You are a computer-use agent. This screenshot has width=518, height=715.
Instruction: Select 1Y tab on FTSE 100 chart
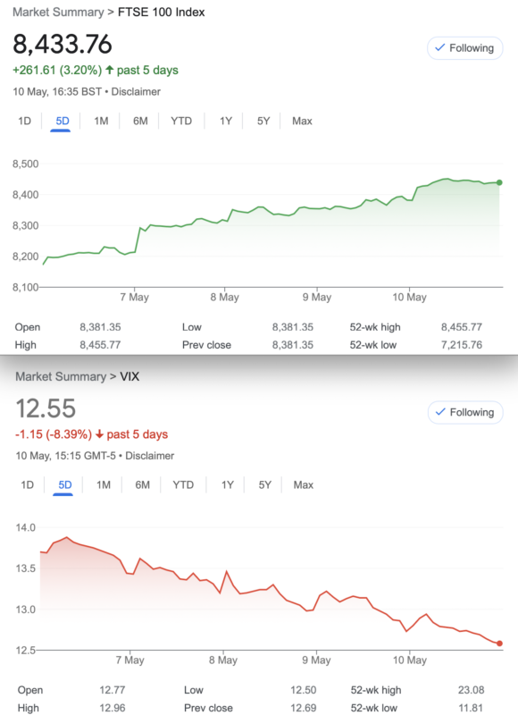click(x=226, y=121)
